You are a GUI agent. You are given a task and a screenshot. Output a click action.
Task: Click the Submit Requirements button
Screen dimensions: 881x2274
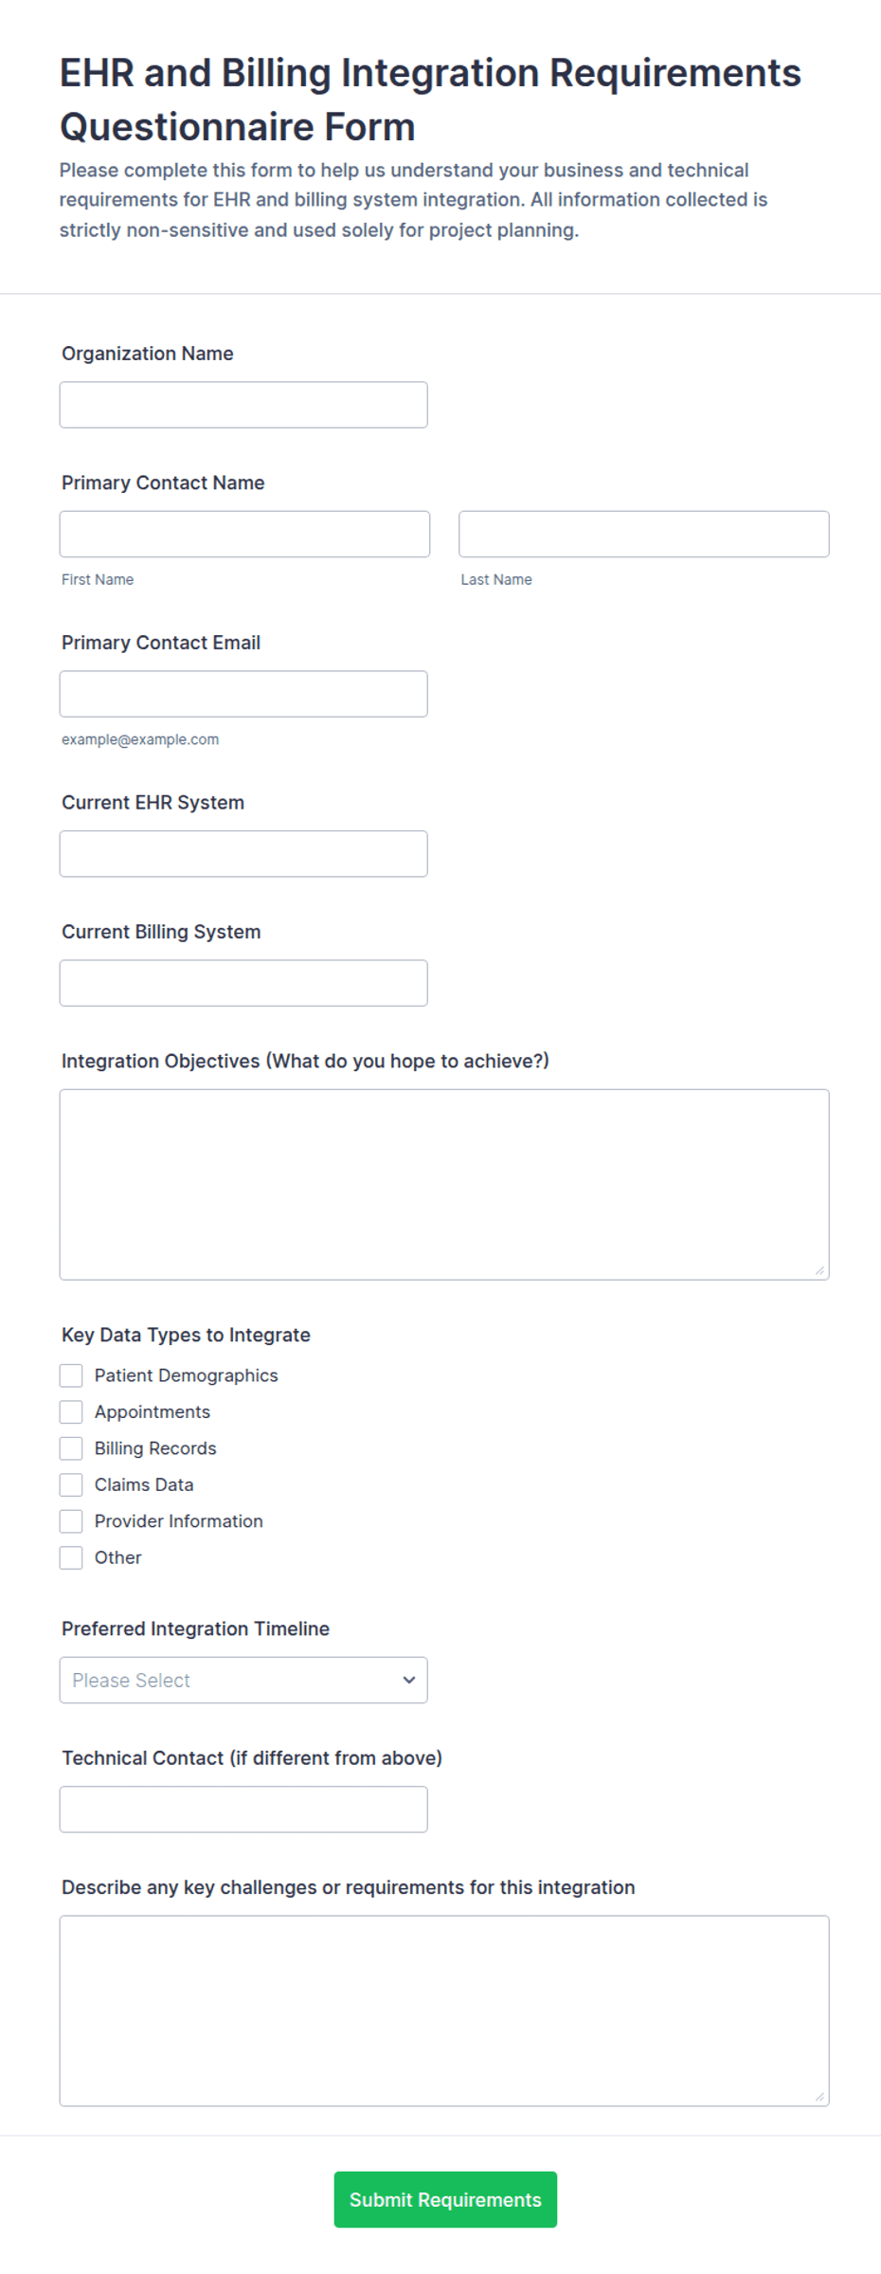point(445,2200)
